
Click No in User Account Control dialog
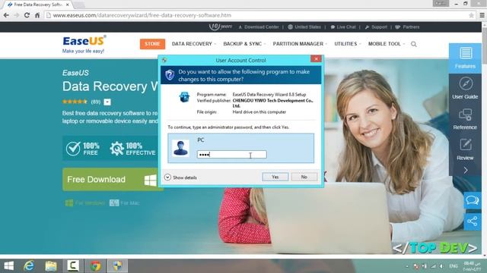tap(304, 177)
